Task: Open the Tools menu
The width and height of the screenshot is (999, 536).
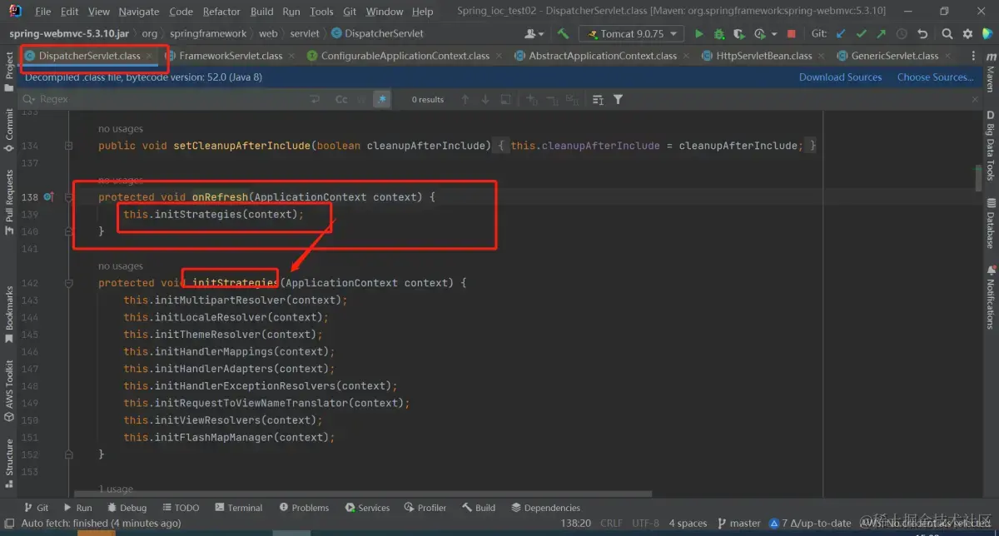Action: [321, 12]
